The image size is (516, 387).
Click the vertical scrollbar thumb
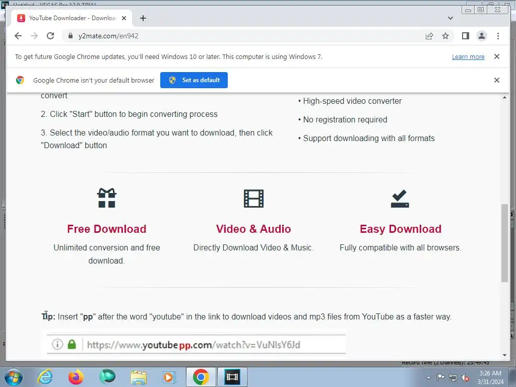[504, 243]
